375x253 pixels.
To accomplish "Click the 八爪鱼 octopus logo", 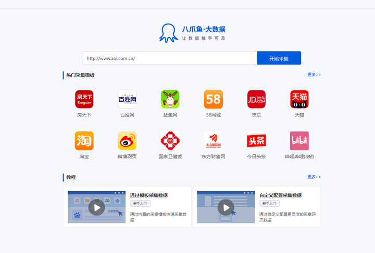I will point(168,33).
